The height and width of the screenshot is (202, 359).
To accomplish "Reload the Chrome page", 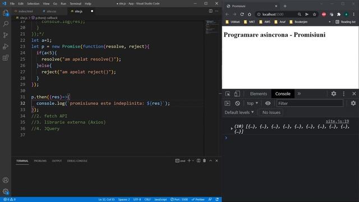I will coord(242,14).
